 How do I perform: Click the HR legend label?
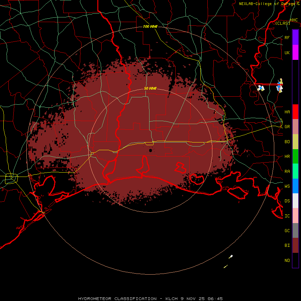(x=287, y=157)
